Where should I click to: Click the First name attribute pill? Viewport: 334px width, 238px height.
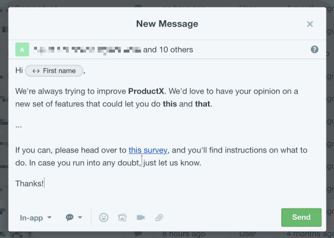click(54, 70)
